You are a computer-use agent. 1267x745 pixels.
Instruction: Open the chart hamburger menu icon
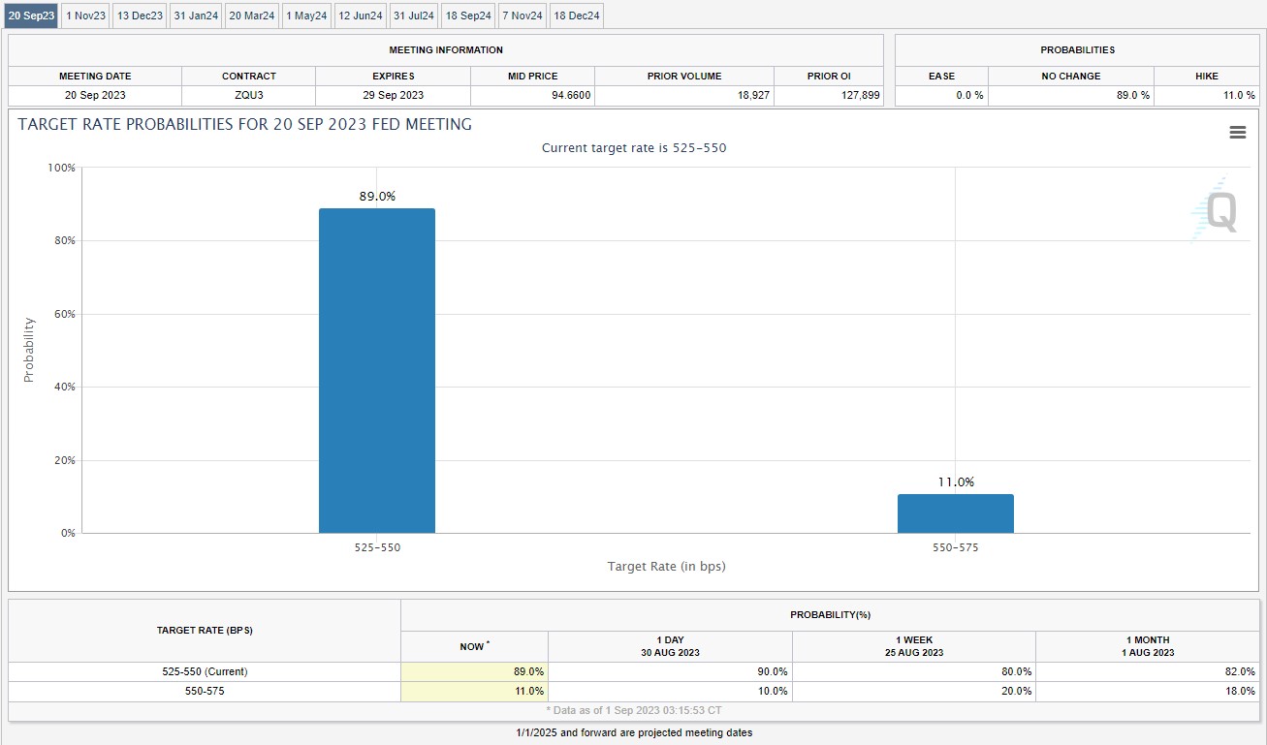coord(1237,133)
